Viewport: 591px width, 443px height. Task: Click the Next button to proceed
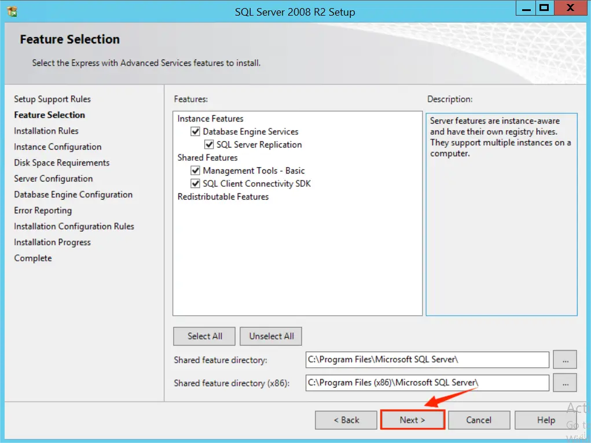coord(412,420)
